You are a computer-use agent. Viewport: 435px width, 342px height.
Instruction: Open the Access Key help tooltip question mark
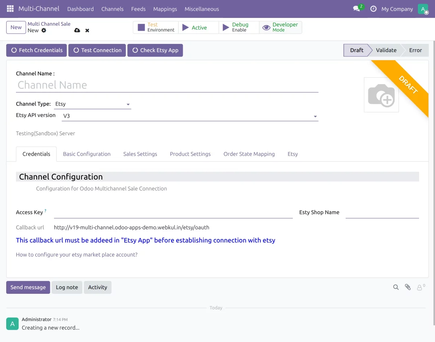[x=45, y=211]
